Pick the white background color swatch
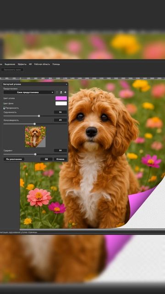165x294 pixels. tap(61, 103)
